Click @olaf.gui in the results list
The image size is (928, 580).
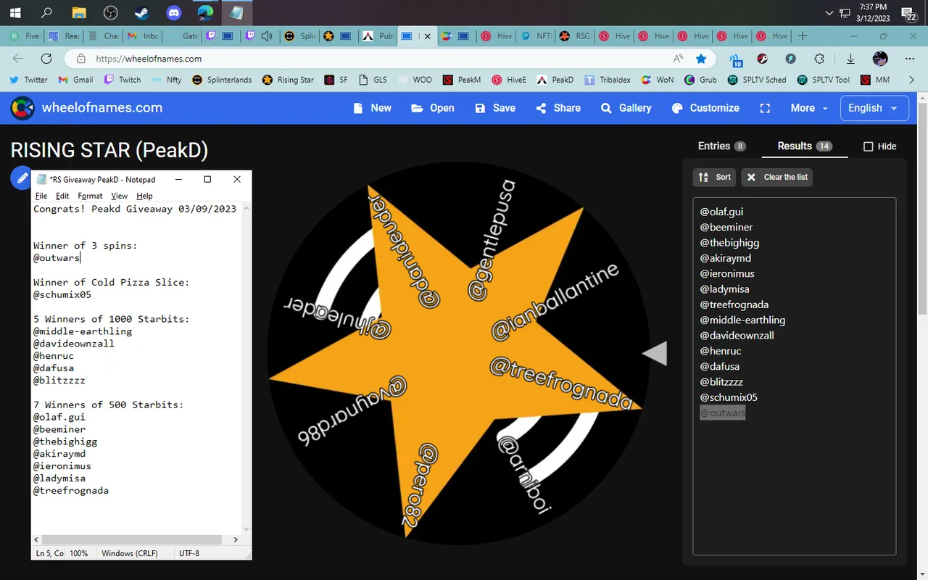coord(721,212)
